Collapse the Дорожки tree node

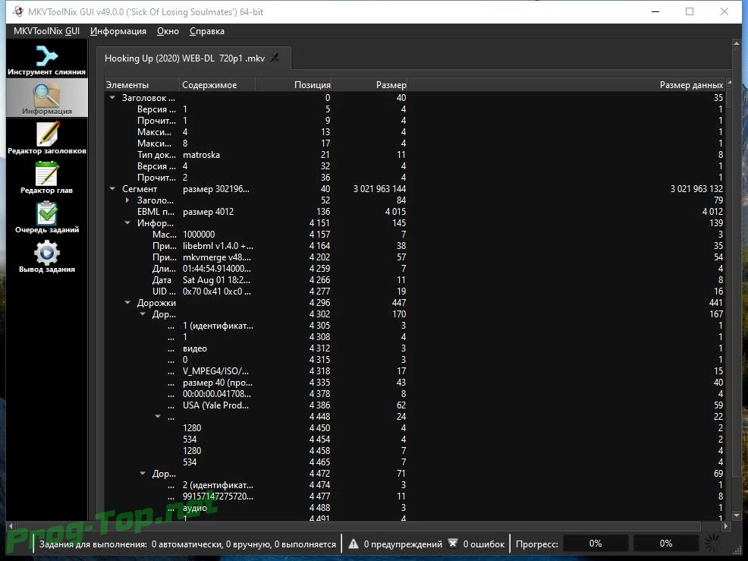[127, 303]
